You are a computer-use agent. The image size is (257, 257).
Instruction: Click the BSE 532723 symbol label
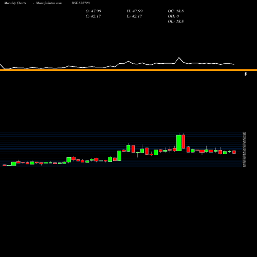tap(81, 3)
